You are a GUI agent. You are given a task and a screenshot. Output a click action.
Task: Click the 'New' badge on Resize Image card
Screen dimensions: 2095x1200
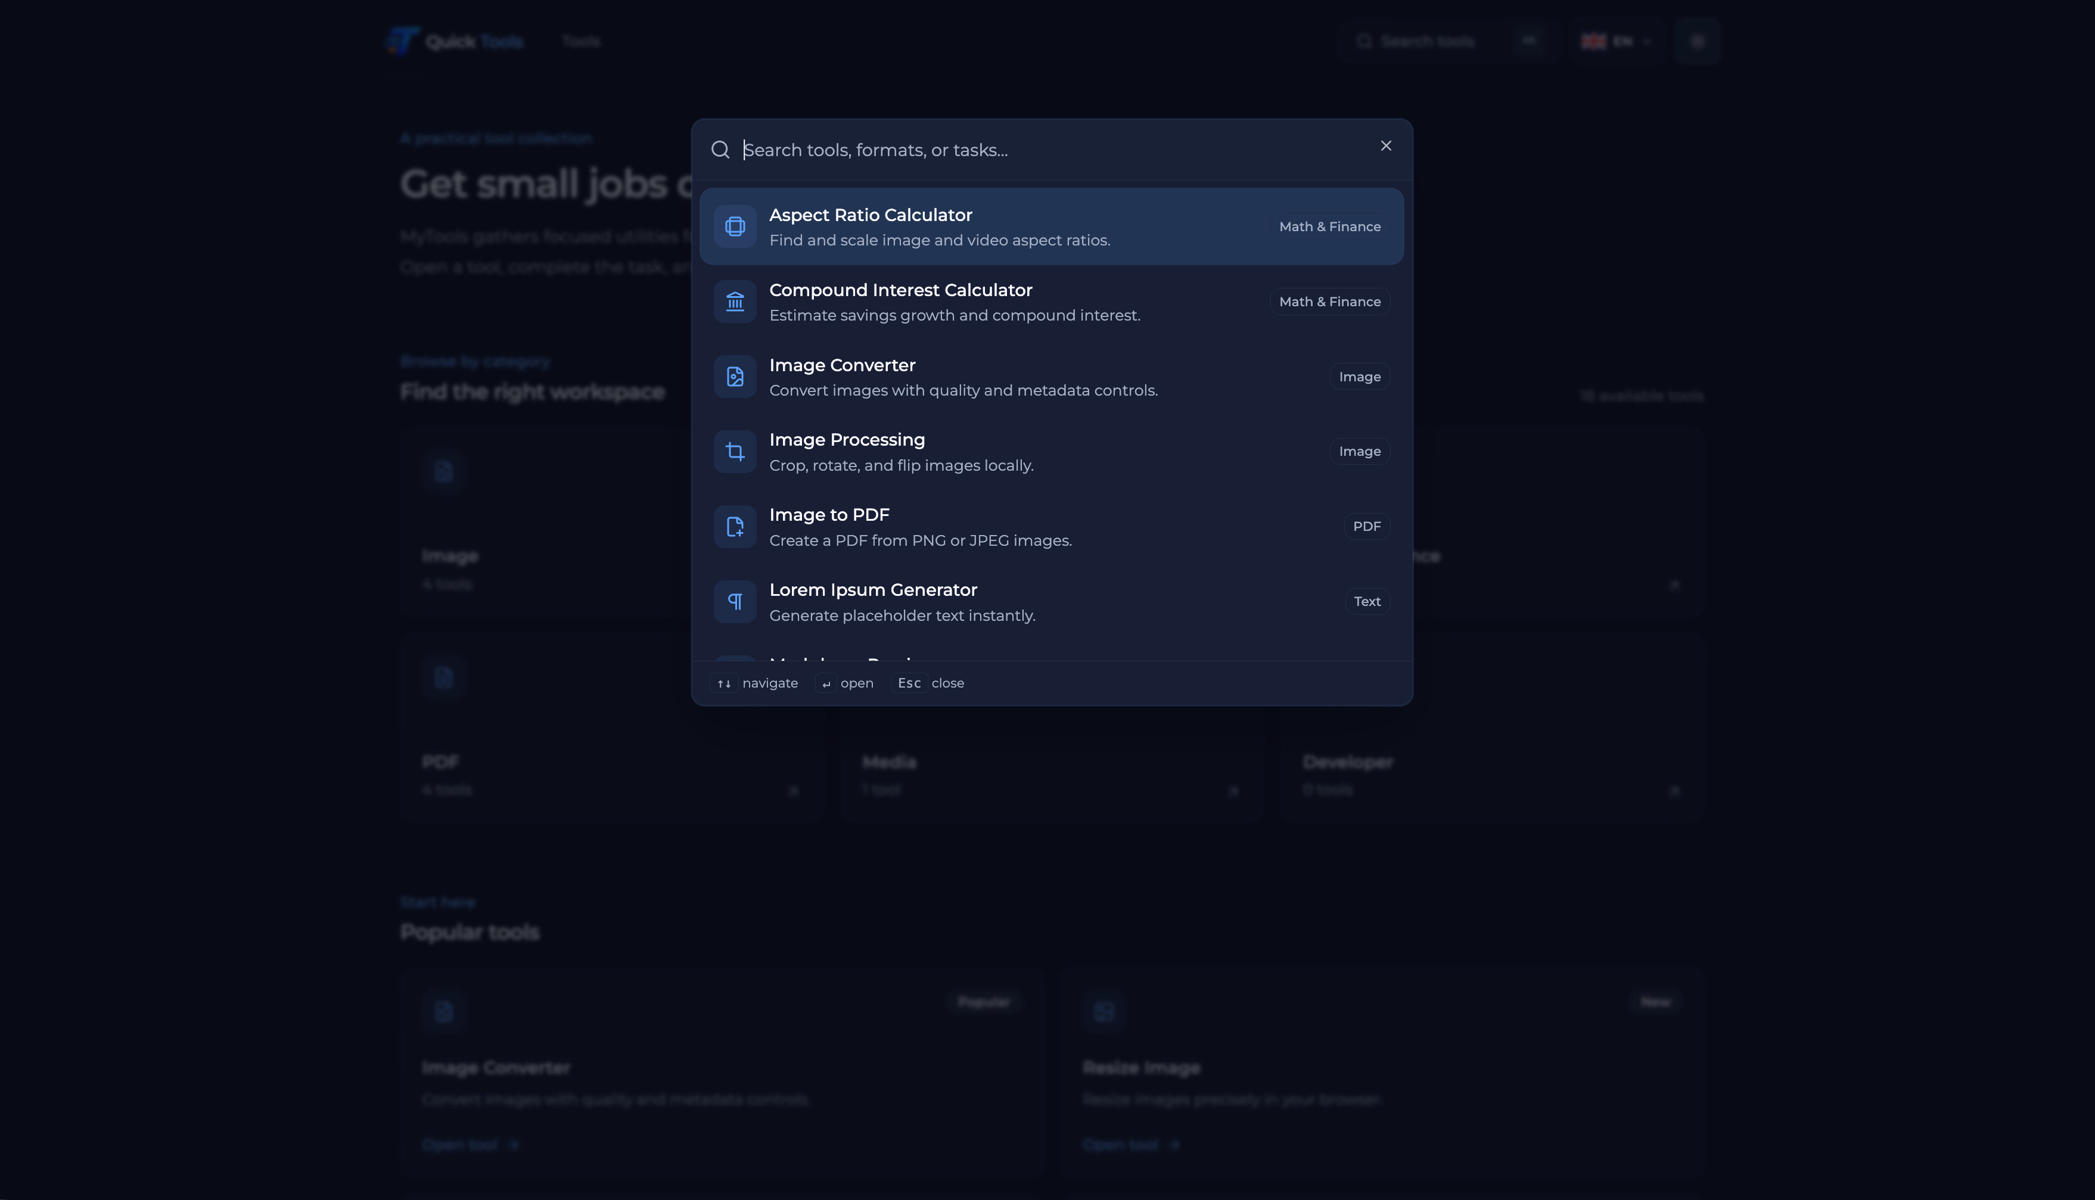pos(1656,1002)
